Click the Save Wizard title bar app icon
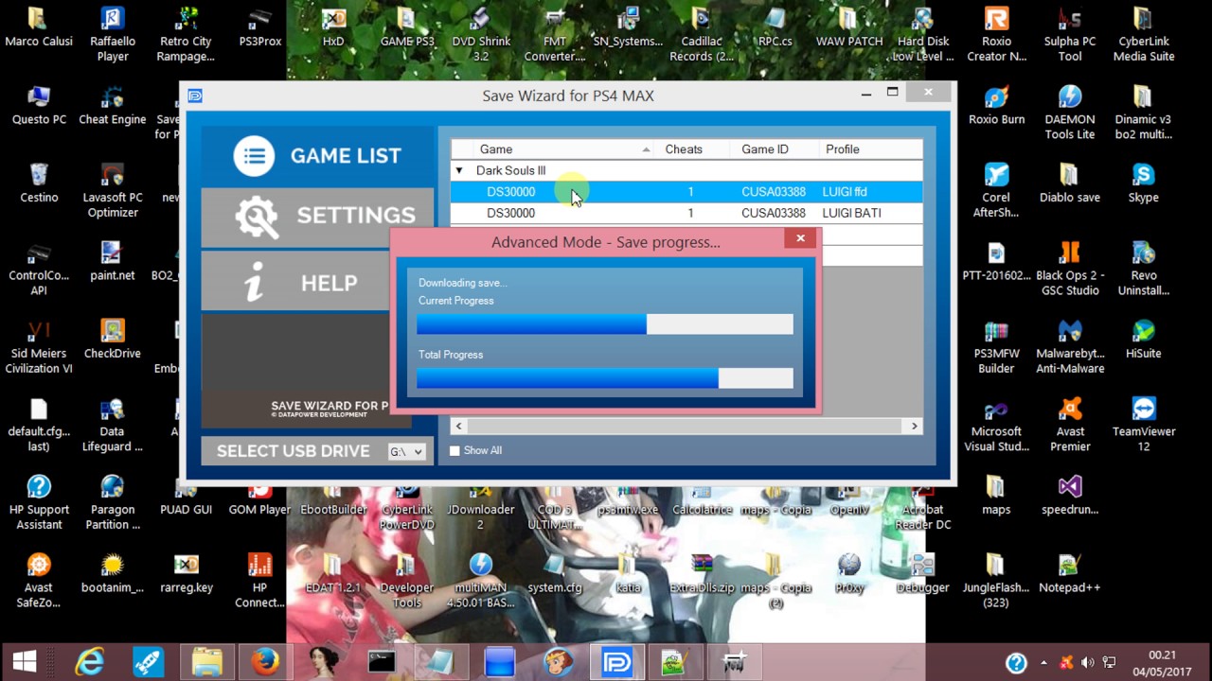Screen dimensions: 1212x681 click(x=195, y=96)
